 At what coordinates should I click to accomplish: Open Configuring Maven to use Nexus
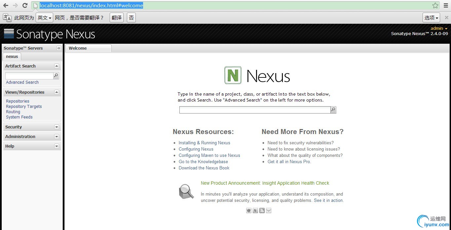pos(209,156)
